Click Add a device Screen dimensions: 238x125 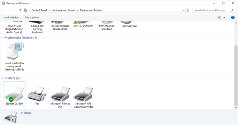pos(11,17)
